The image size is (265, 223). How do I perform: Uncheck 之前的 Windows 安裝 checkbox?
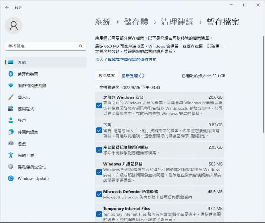(x=99, y=105)
